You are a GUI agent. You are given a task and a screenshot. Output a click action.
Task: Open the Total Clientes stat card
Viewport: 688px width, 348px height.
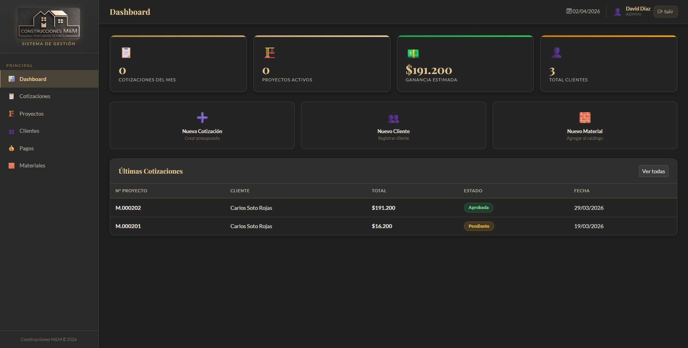click(x=608, y=64)
